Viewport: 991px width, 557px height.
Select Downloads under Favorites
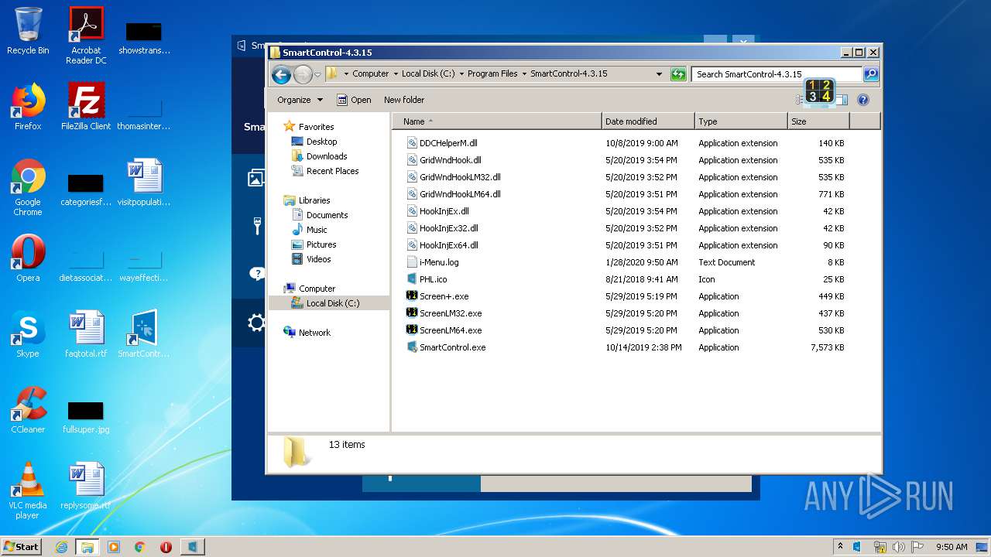pos(326,156)
